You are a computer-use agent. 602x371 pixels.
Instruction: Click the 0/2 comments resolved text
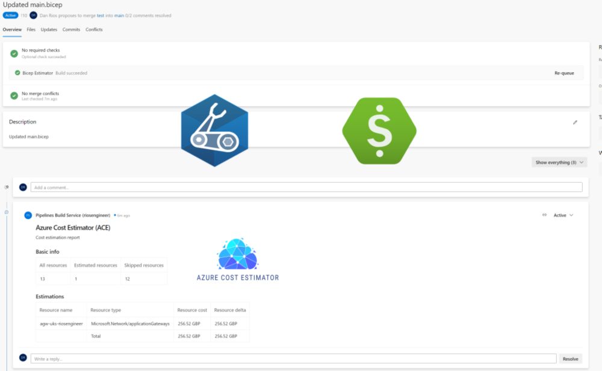click(x=148, y=16)
